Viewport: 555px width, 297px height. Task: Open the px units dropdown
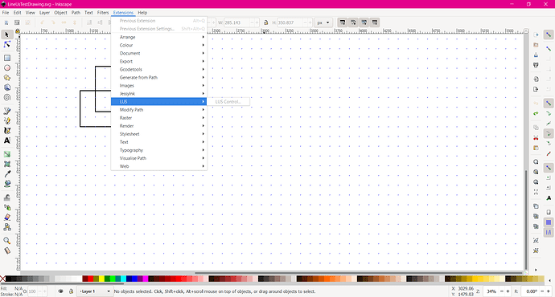[323, 22]
